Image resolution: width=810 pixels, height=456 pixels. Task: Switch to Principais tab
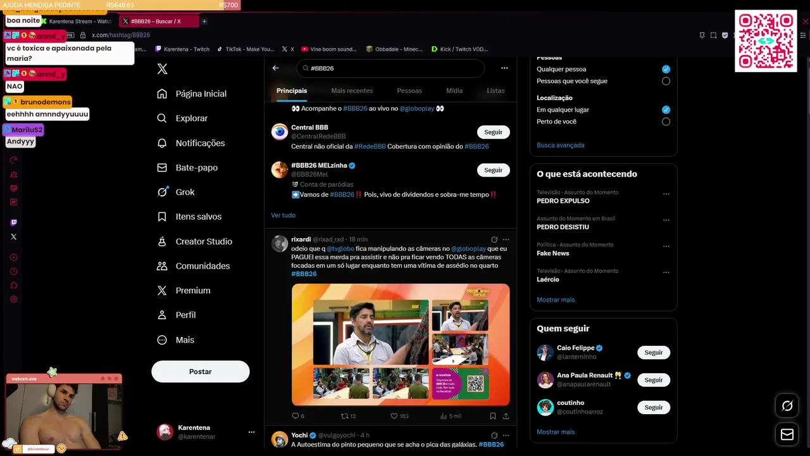click(292, 91)
